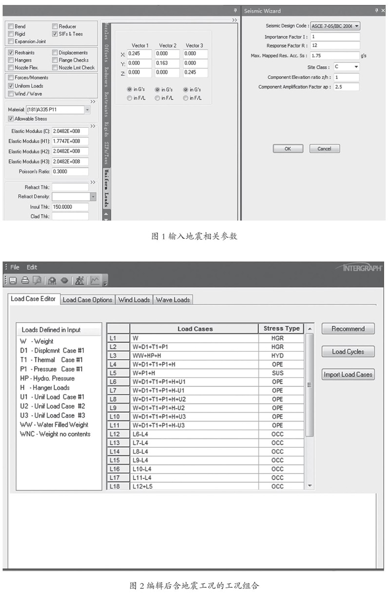Click the Recommend button

pos(348,329)
